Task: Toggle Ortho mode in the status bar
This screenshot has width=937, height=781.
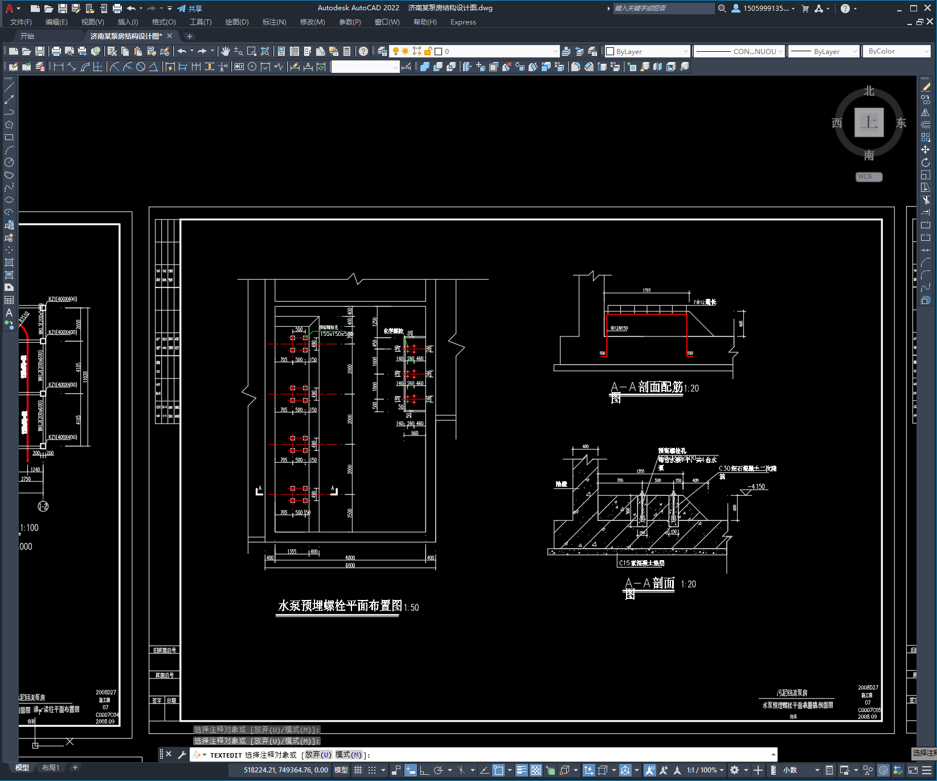Action: 424,770
